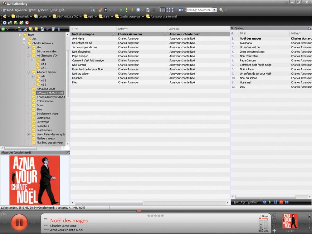Image resolution: width=312 pixels, height=234 pixels.
Task: Click the blue CD disc icon
Action: pyautogui.click(x=4, y=23)
